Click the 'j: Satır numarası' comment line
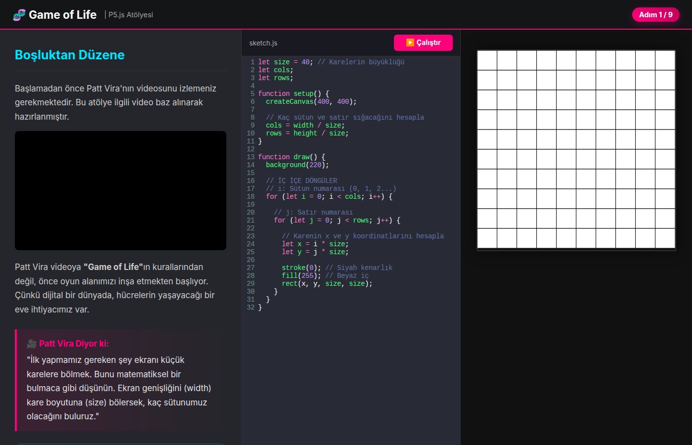692x445 pixels. point(313,212)
